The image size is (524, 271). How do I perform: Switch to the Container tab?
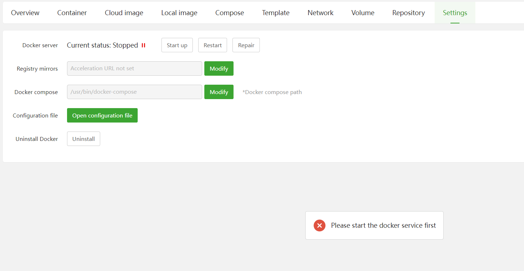pos(72,13)
